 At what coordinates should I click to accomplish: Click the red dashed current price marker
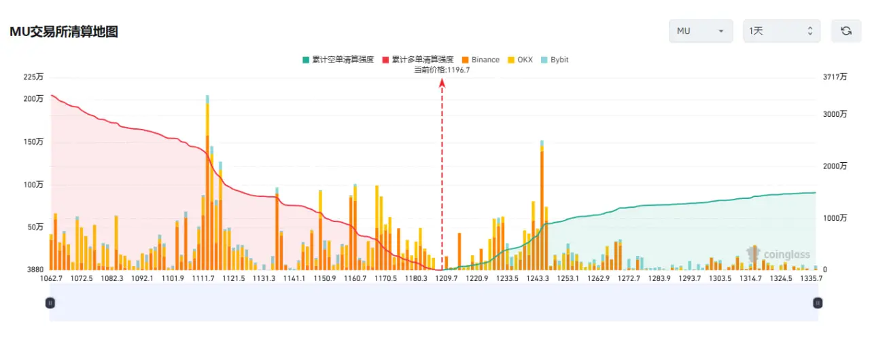click(x=442, y=175)
